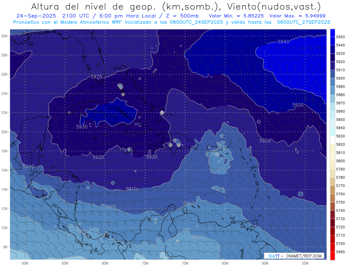Click the '5950' colorbar tick label
The image size is (346, 267).
click(340, 37)
